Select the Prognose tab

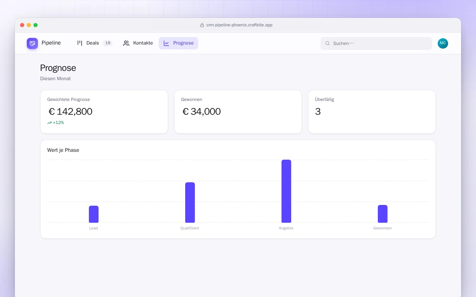178,43
